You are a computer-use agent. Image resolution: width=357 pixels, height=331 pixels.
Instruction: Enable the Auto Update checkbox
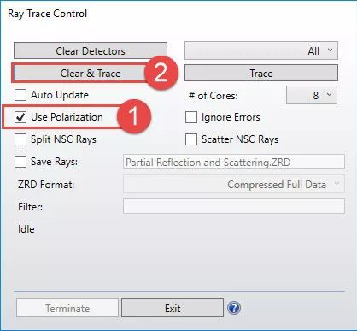tap(20, 95)
